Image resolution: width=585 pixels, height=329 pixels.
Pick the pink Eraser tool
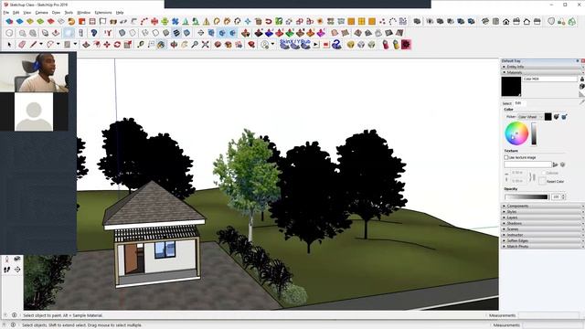22,45
